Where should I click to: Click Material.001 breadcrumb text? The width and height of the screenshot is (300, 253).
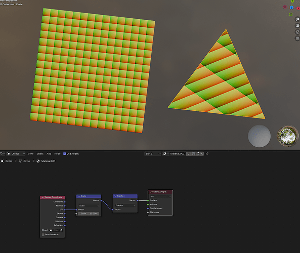click(x=49, y=161)
